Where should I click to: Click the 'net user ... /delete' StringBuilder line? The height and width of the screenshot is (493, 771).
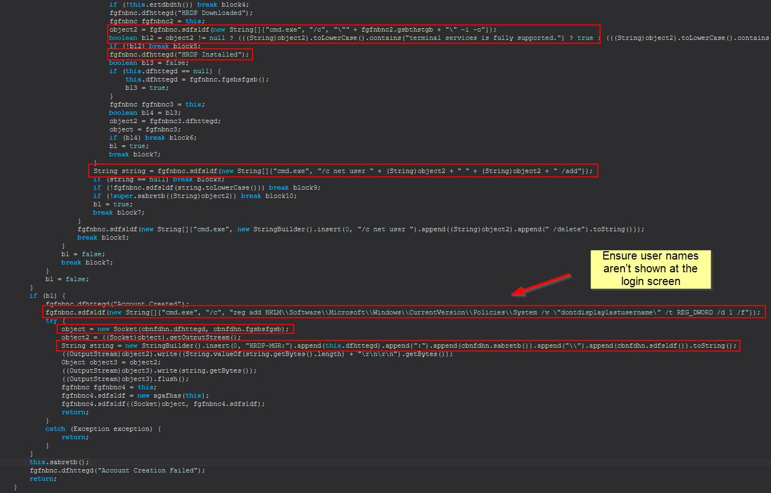point(361,229)
